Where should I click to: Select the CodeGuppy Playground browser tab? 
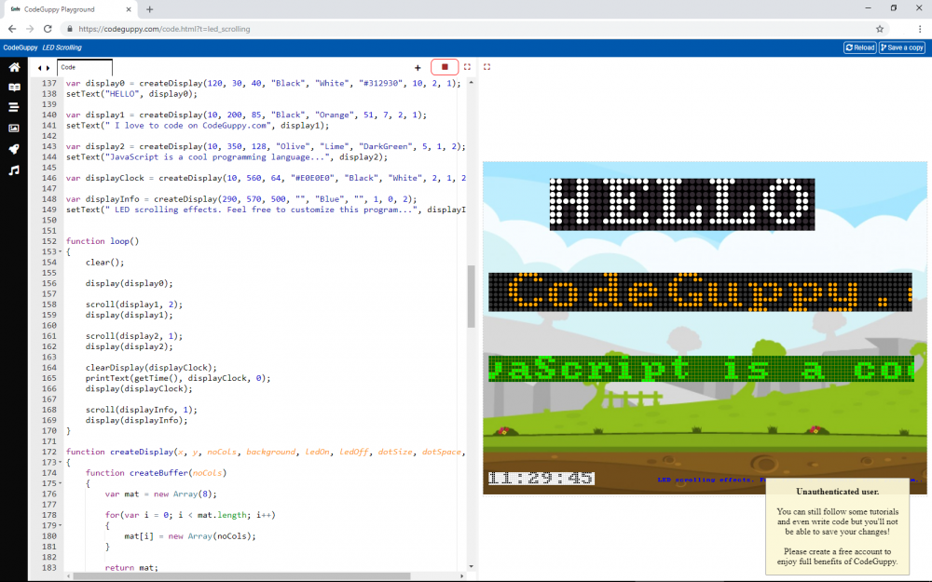[71, 9]
